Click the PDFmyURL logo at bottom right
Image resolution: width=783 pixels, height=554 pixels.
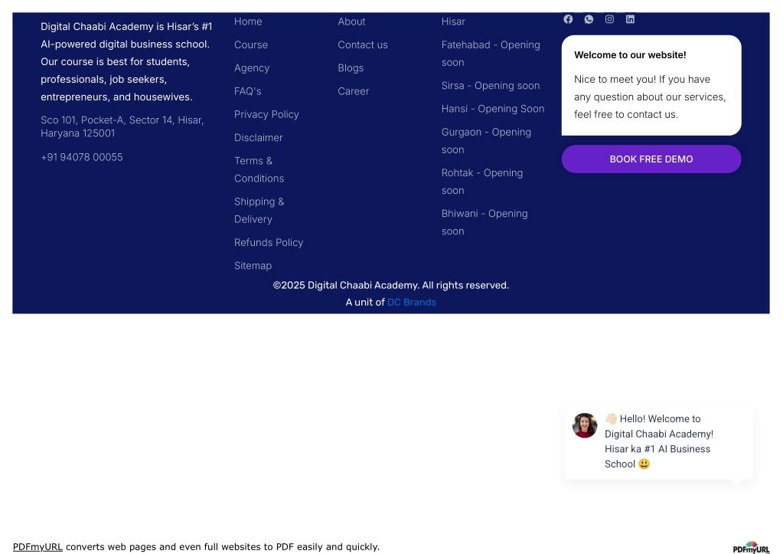point(751,548)
